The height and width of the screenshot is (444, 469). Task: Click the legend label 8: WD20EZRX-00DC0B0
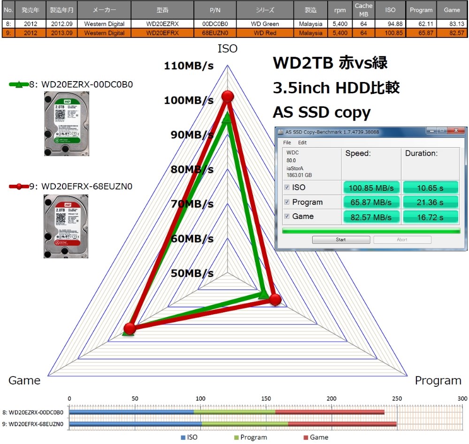pyautogui.click(x=81, y=84)
